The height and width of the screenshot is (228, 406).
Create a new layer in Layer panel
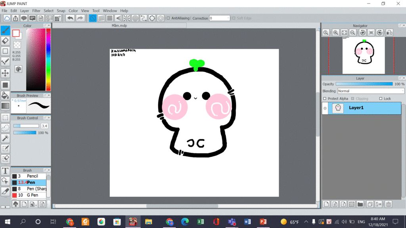tap(326, 204)
